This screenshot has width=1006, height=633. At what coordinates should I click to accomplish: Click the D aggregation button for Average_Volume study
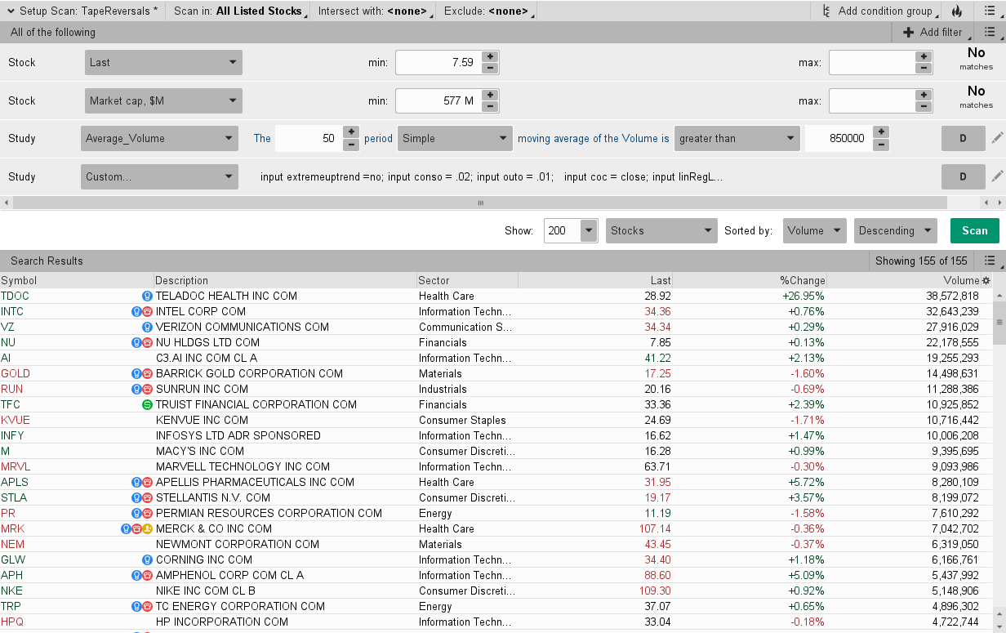coord(963,138)
